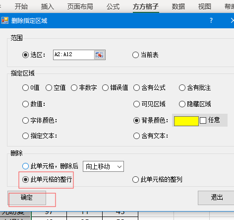The image size is (234, 220).
Task: Select the 可见区域 radio button
Action: tap(136, 104)
